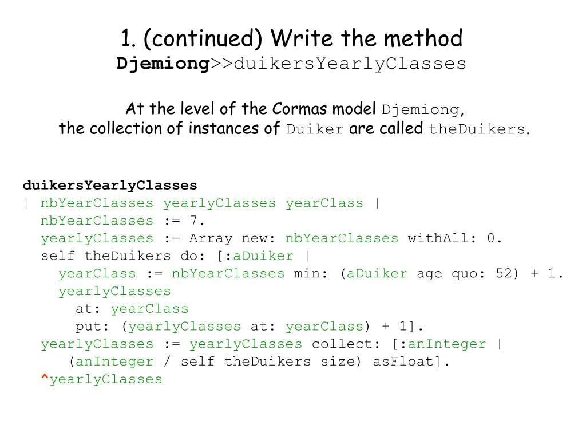Click 'theDuikers' in the description sentence
The width and height of the screenshot is (586, 440).
(x=477, y=129)
